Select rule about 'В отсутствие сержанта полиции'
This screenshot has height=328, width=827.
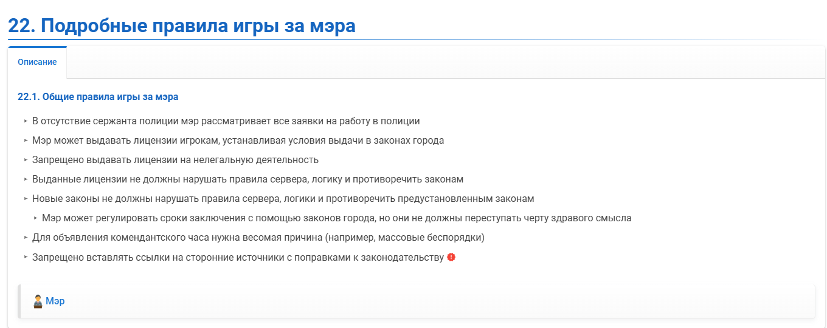[226, 121]
